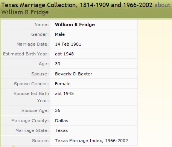This screenshot has height=147, width=172.
Task: Click the small yellow icon below Source
Action: [x=13, y=146]
